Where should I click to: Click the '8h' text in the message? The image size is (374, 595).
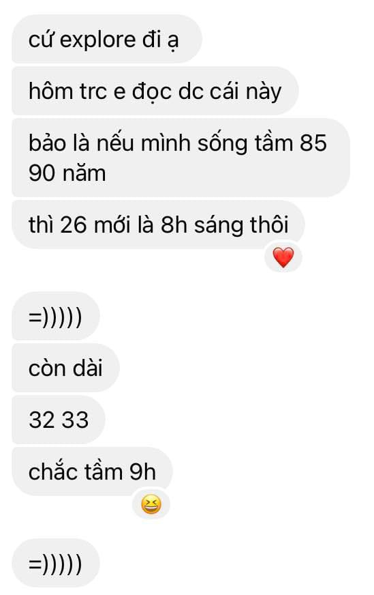click(x=174, y=225)
